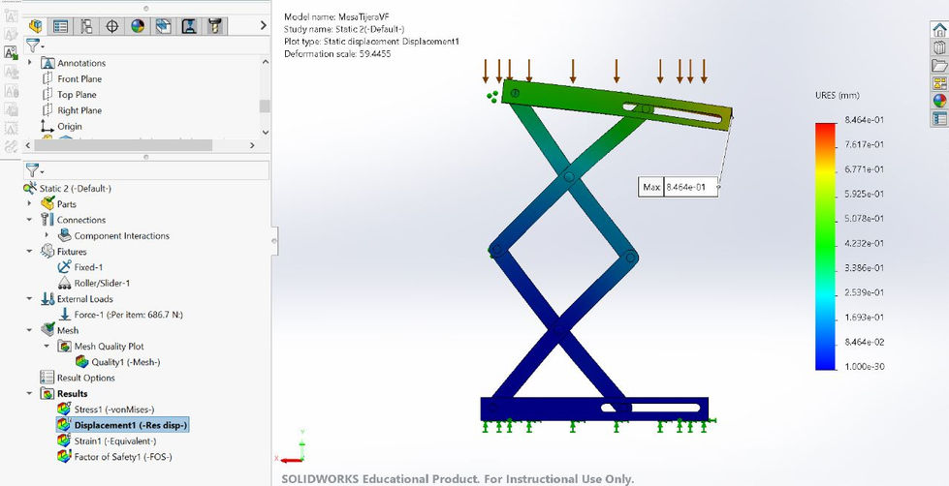Click the horizontal scrollbar left arrow
Viewport: 949px width, 486px height.
(27, 145)
